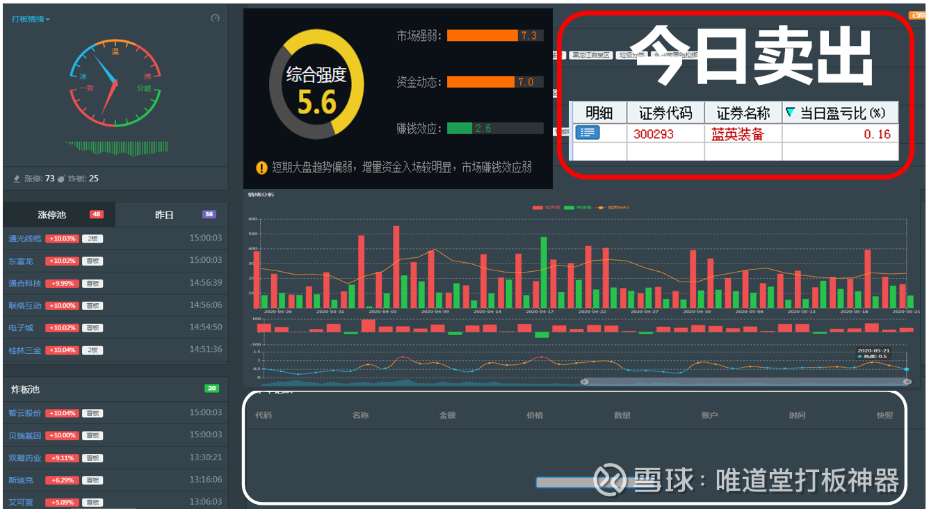Open stock 贝瑞基因 in 炸板池
The image size is (929, 511).
[24, 435]
